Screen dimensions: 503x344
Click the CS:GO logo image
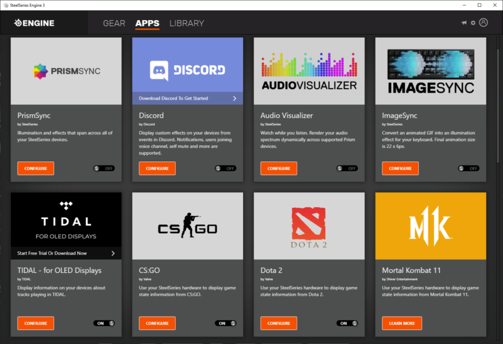pos(188,226)
